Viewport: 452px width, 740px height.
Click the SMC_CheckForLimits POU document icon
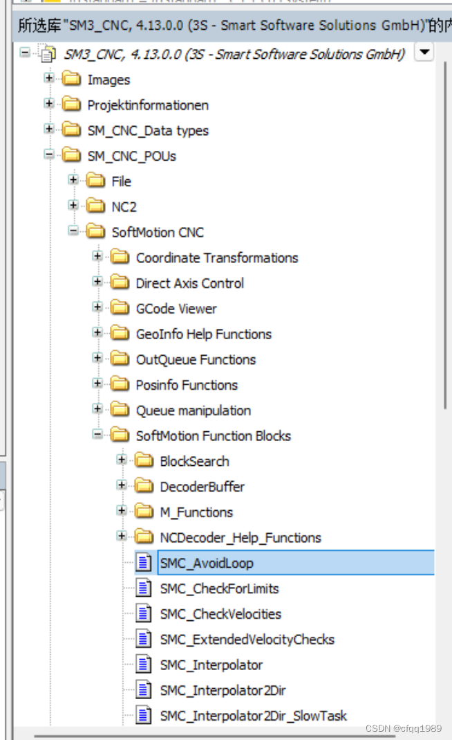(144, 588)
